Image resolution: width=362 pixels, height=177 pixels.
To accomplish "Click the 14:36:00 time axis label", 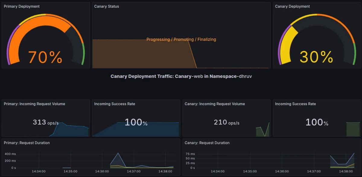I will point(102,171).
